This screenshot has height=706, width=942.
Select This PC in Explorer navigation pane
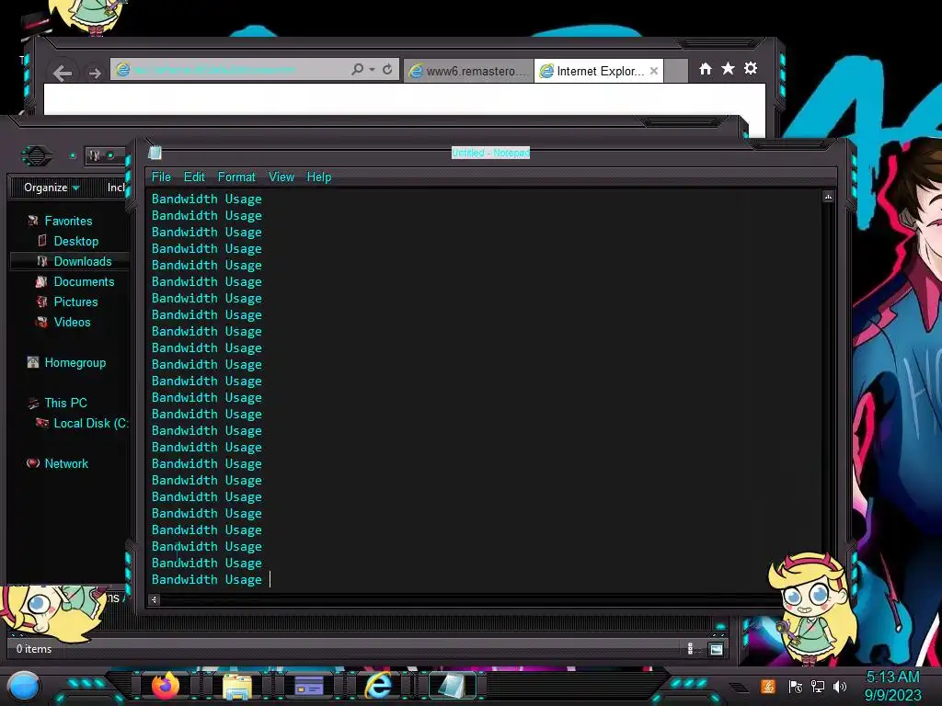pyautogui.click(x=65, y=403)
